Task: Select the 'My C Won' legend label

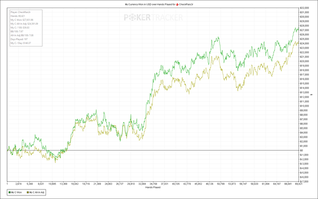Action: coord(17,192)
